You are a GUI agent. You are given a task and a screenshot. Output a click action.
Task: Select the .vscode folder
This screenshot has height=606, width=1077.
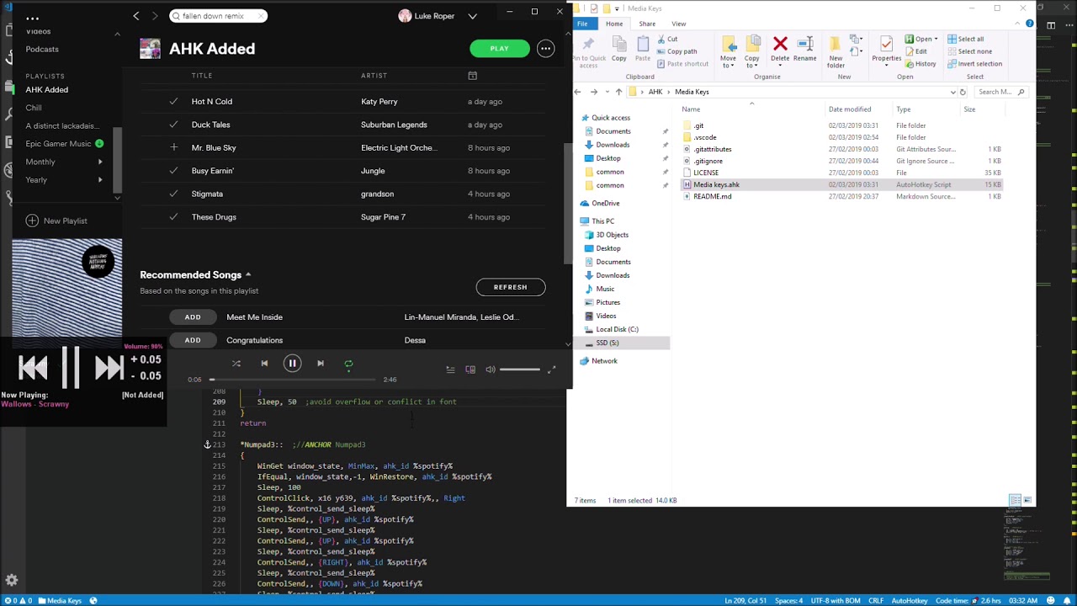705,137
